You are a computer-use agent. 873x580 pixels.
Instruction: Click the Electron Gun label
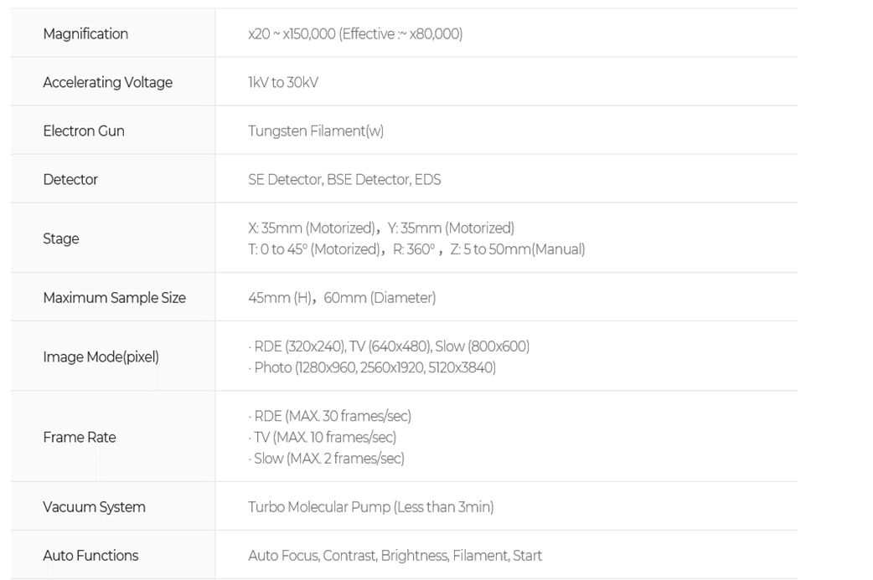pos(84,131)
